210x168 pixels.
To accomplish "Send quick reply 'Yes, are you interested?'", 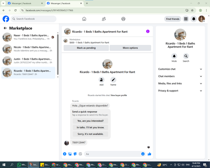I will coord(90,121).
